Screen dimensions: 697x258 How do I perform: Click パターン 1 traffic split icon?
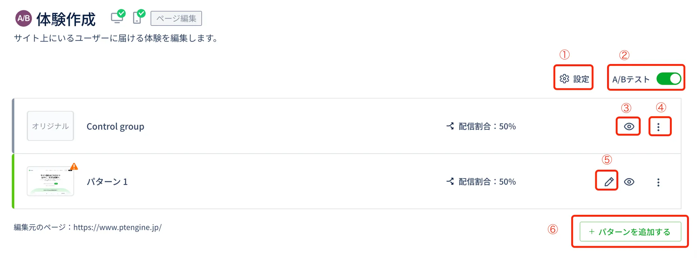pos(450,182)
